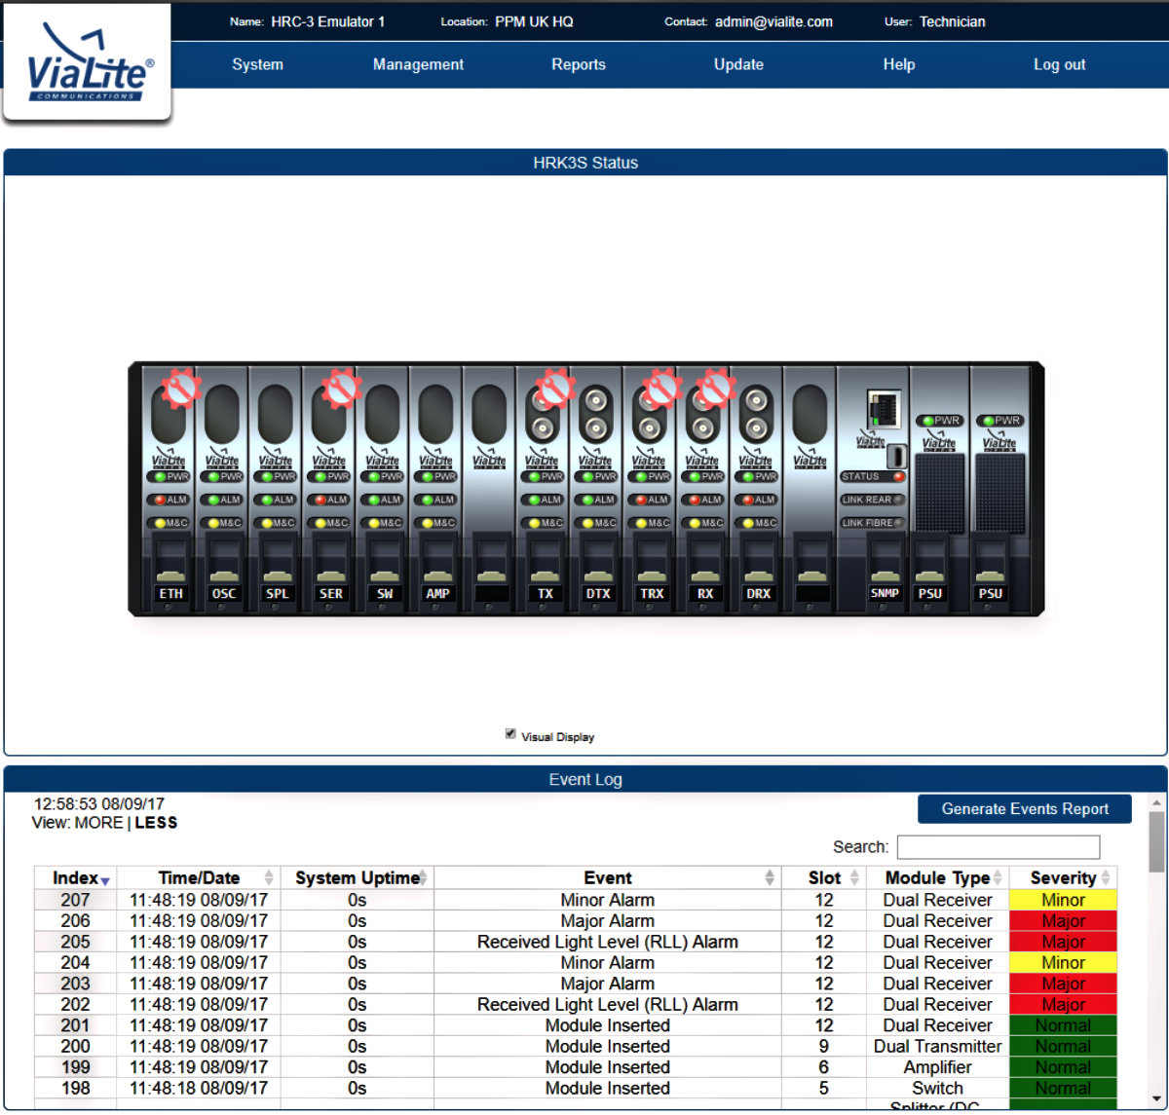
Task: Click the Severity column sort arrows
Action: pyautogui.click(x=1106, y=878)
